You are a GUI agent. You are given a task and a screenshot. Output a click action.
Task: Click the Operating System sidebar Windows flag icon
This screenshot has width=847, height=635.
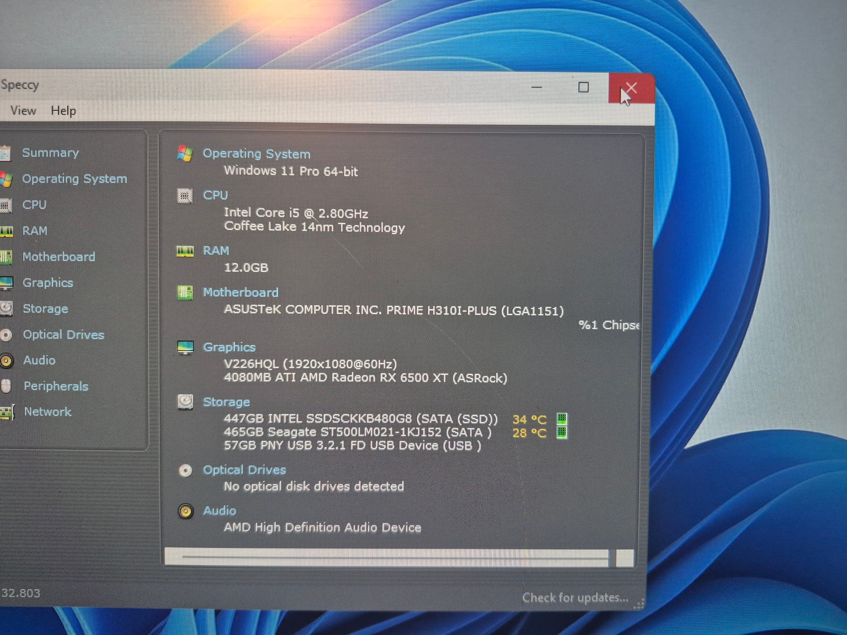click(x=6, y=179)
